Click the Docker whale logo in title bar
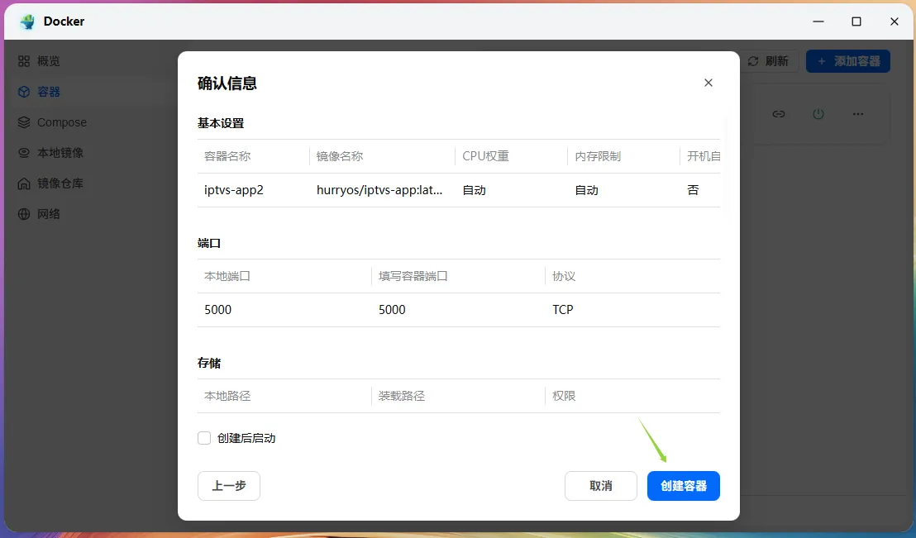916x538 pixels. coord(27,21)
